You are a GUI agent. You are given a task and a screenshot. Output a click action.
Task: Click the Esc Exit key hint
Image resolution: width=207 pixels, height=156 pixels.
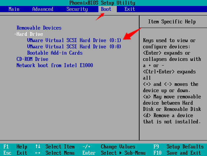[15, 153]
